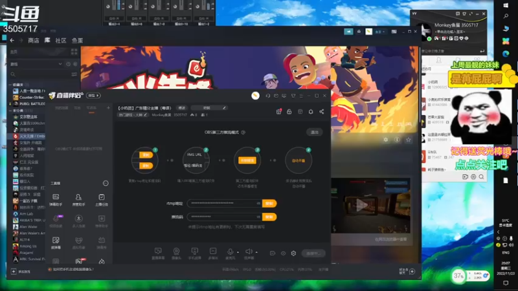518x291 pixels.
Task: Add a multimedia source
Action: coord(213,253)
